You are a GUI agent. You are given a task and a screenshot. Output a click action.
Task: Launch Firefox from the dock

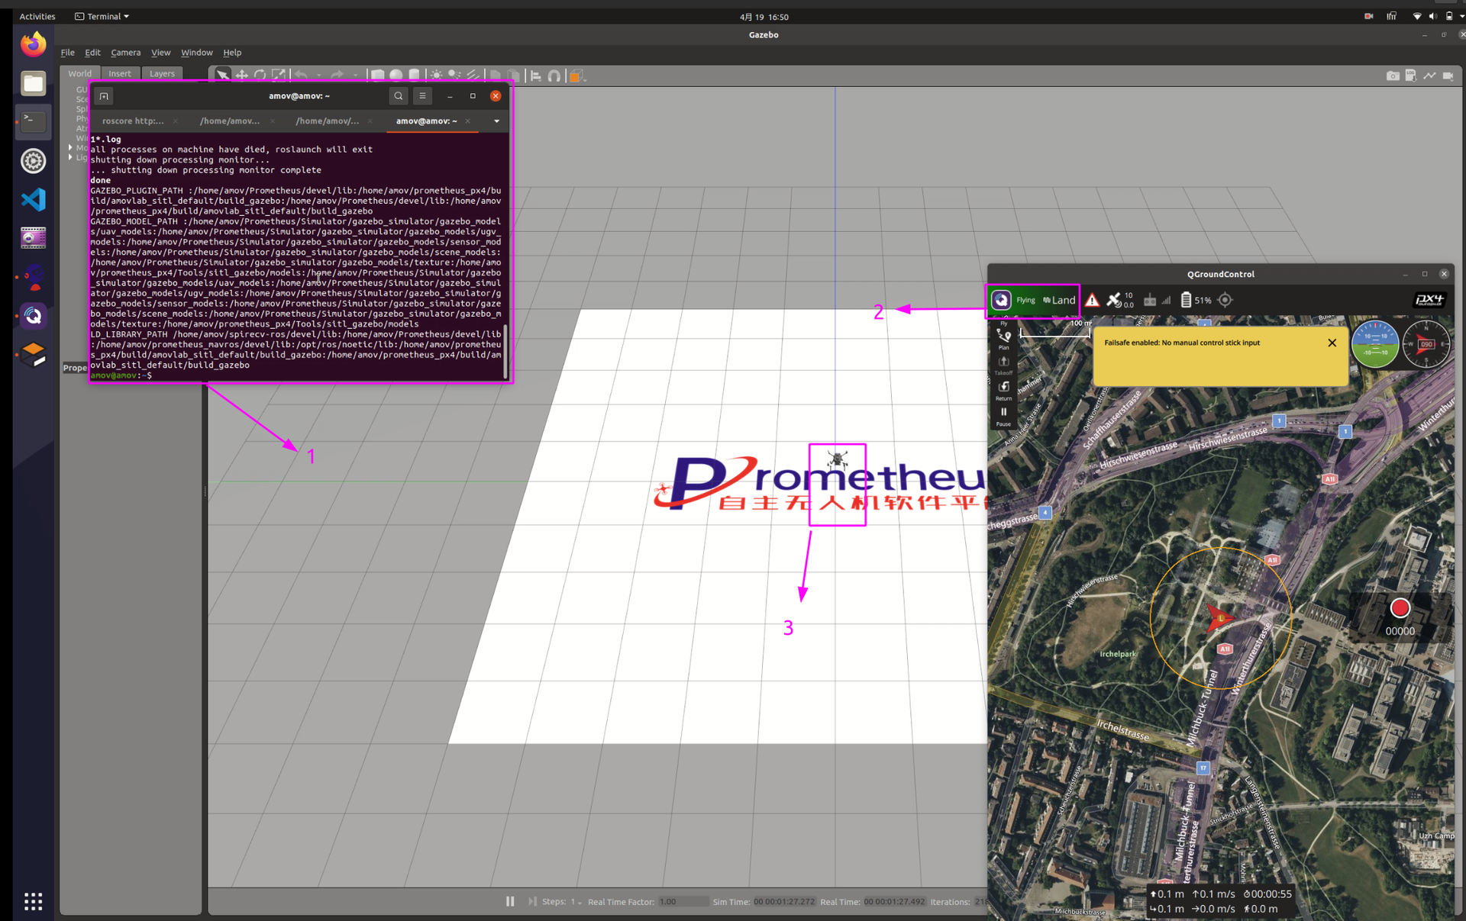[33, 43]
